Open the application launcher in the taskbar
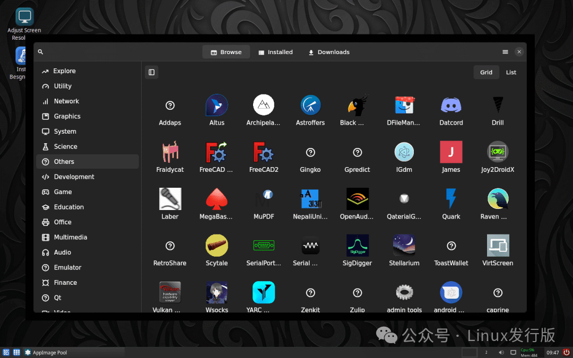573x358 pixels. 6,352
